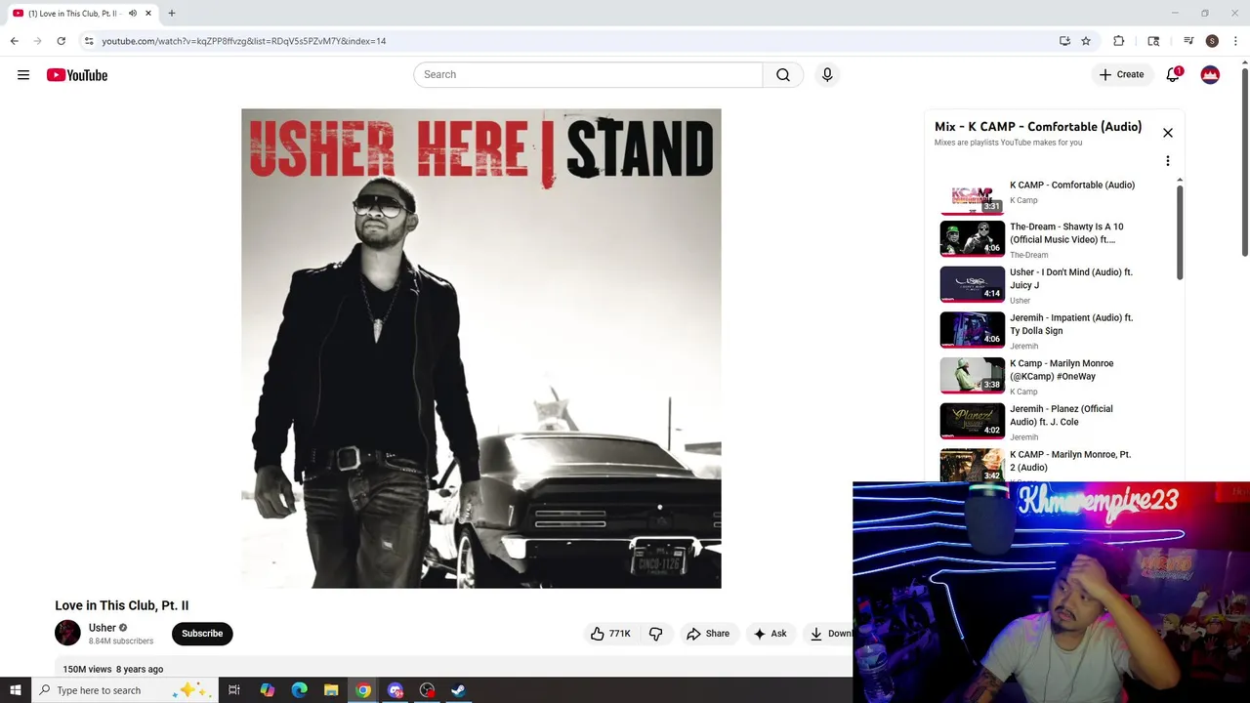Open File Explorer from the taskbar

pyautogui.click(x=331, y=690)
